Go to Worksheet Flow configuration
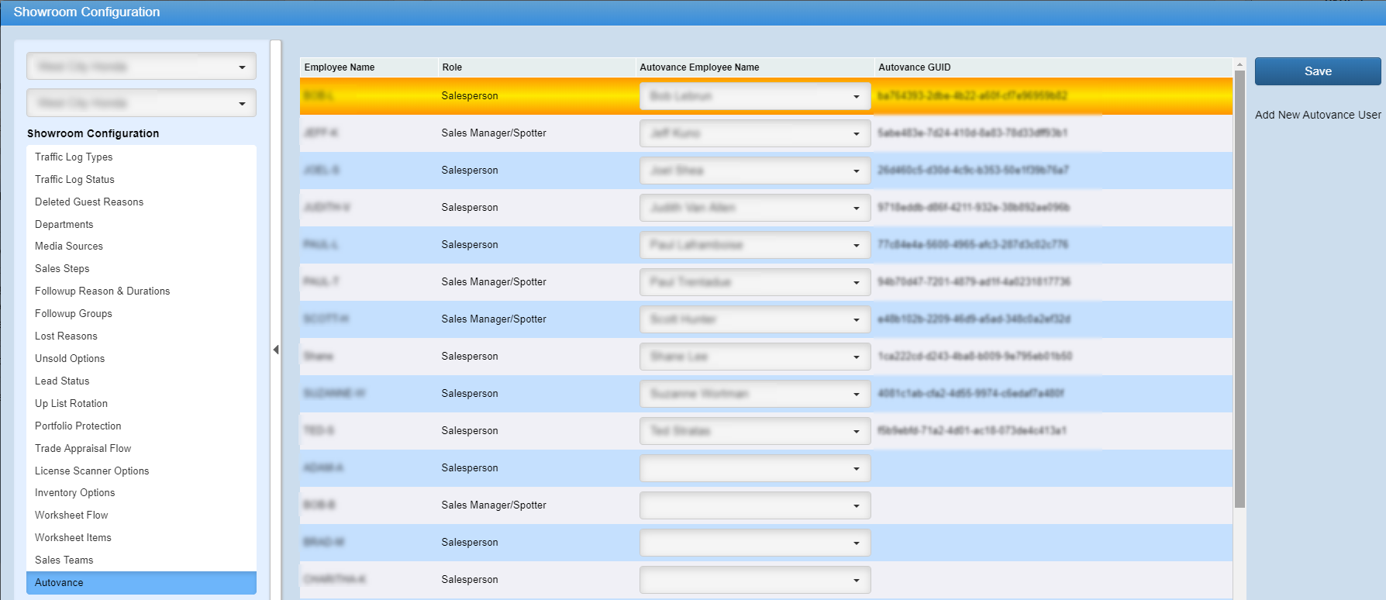Viewport: 1386px width, 600px height. click(x=71, y=515)
